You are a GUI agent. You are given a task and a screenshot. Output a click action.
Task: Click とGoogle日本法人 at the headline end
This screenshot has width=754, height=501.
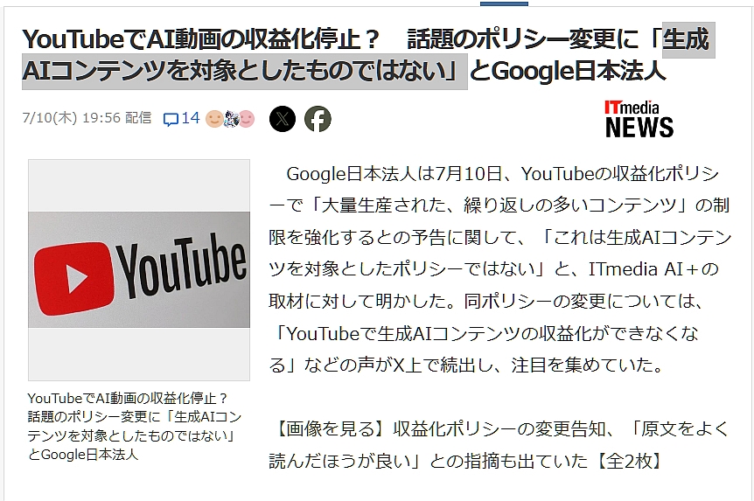click(x=567, y=71)
